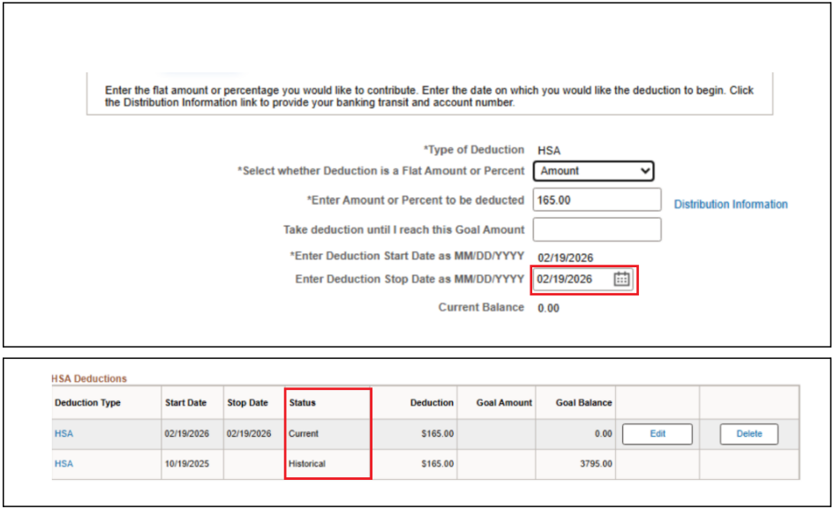Open the Distribution Information link
This screenshot has width=835, height=509.
(730, 205)
